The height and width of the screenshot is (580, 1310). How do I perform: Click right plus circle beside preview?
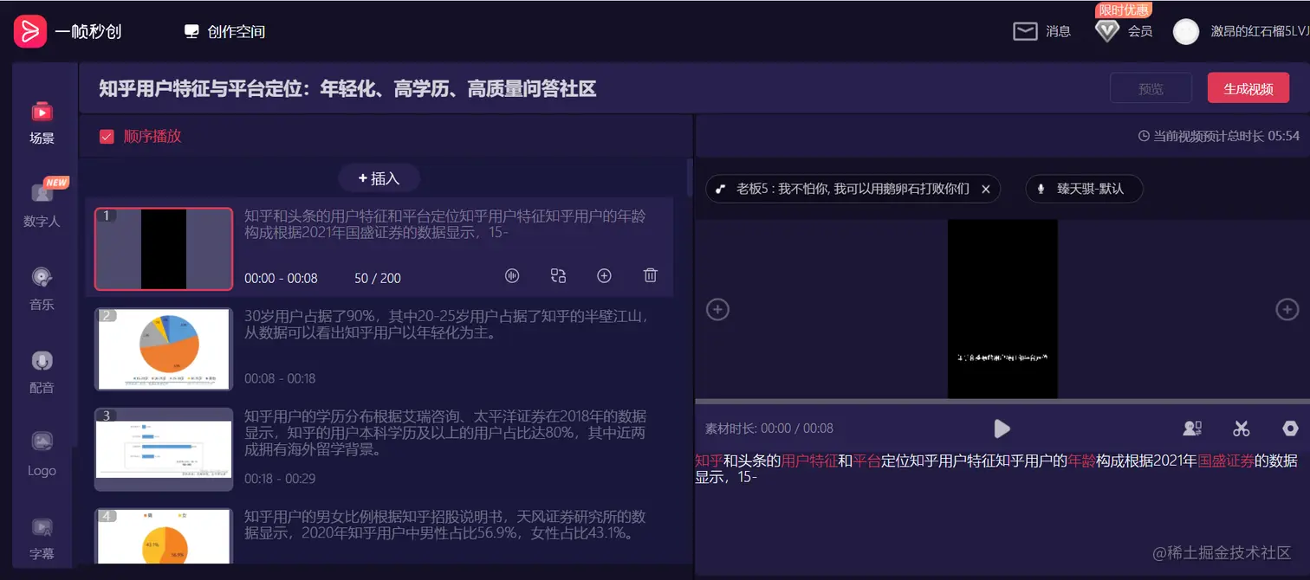tap(1287, 309)
